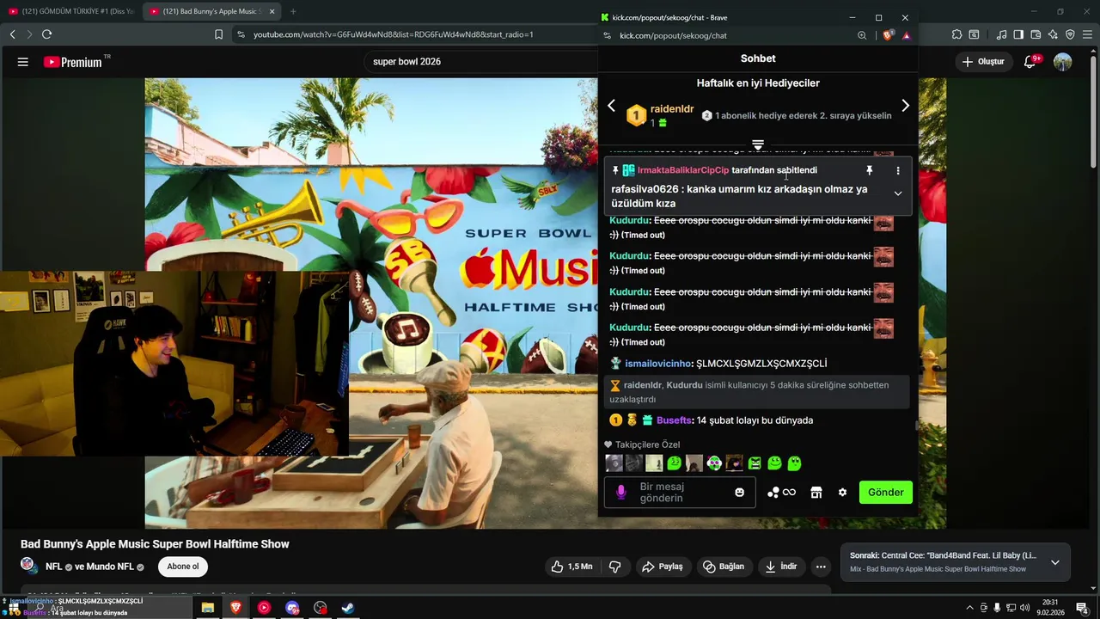Screen dimensions: 1100x619
Task: Bookmark the current YouTube page
Action: click(x=218, y=34)
